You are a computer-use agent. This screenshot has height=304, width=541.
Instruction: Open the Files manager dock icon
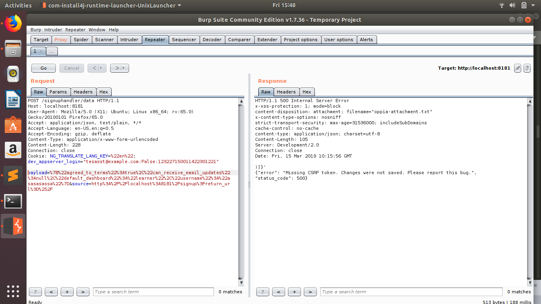coord(13,48)
